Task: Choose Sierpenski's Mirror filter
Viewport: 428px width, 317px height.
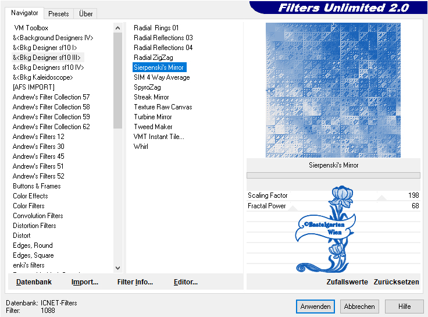Action: coord(159,67)
